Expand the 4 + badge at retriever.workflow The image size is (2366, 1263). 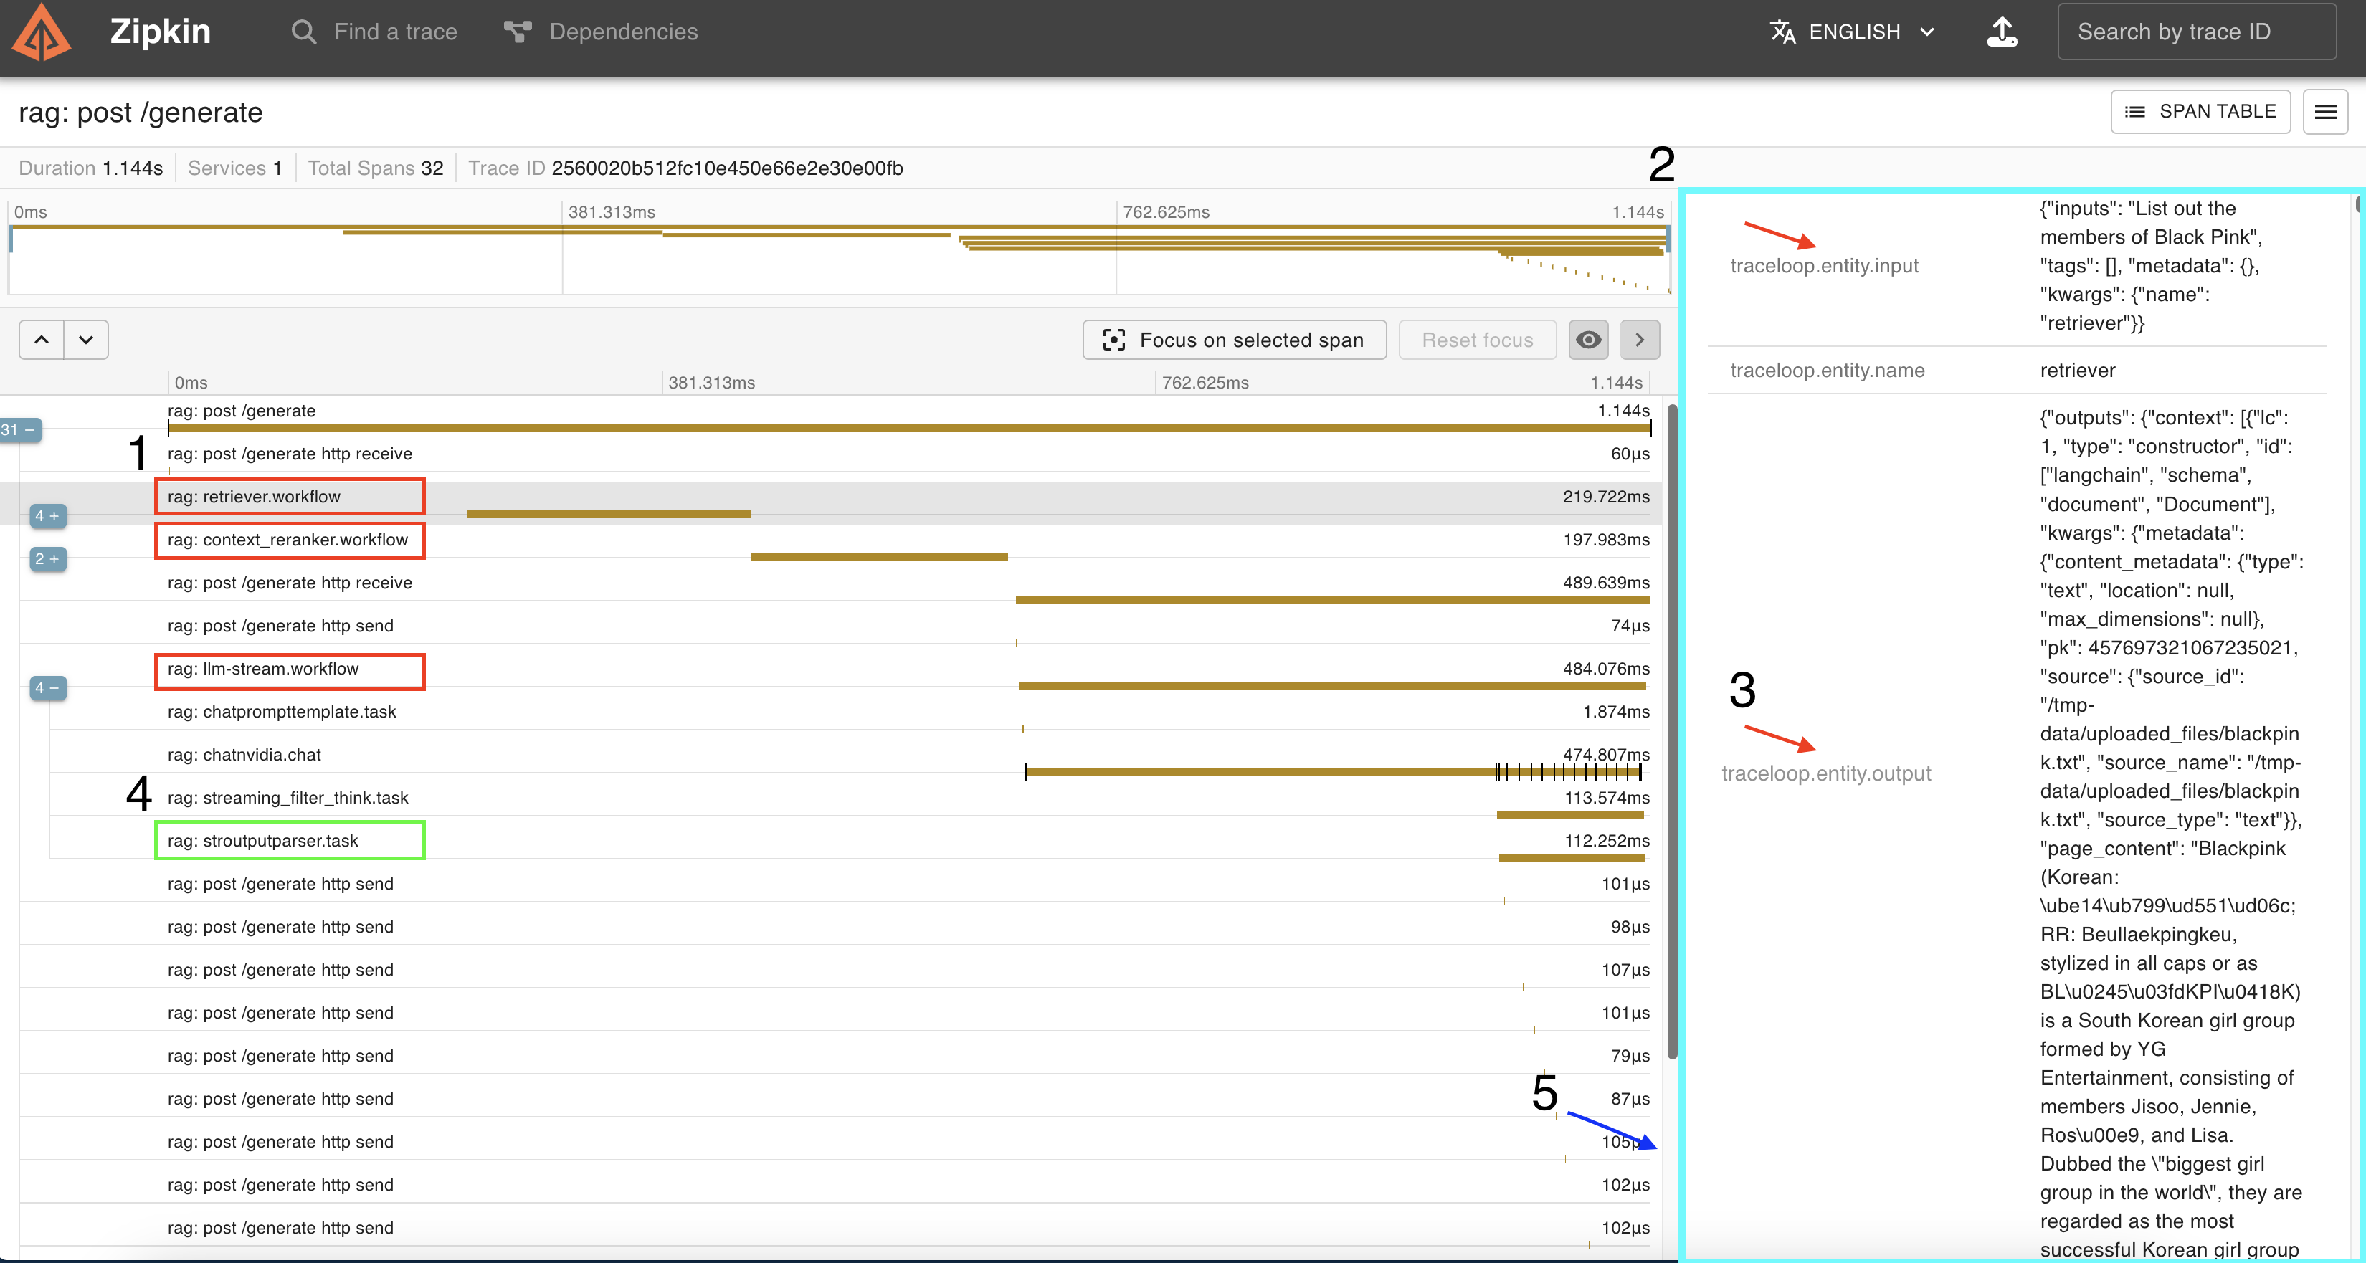[47, 516]
